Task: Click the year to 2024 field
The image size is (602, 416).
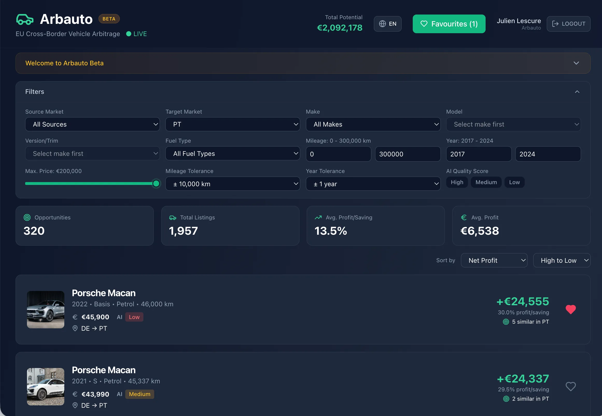Action: (x=548, y=154)
